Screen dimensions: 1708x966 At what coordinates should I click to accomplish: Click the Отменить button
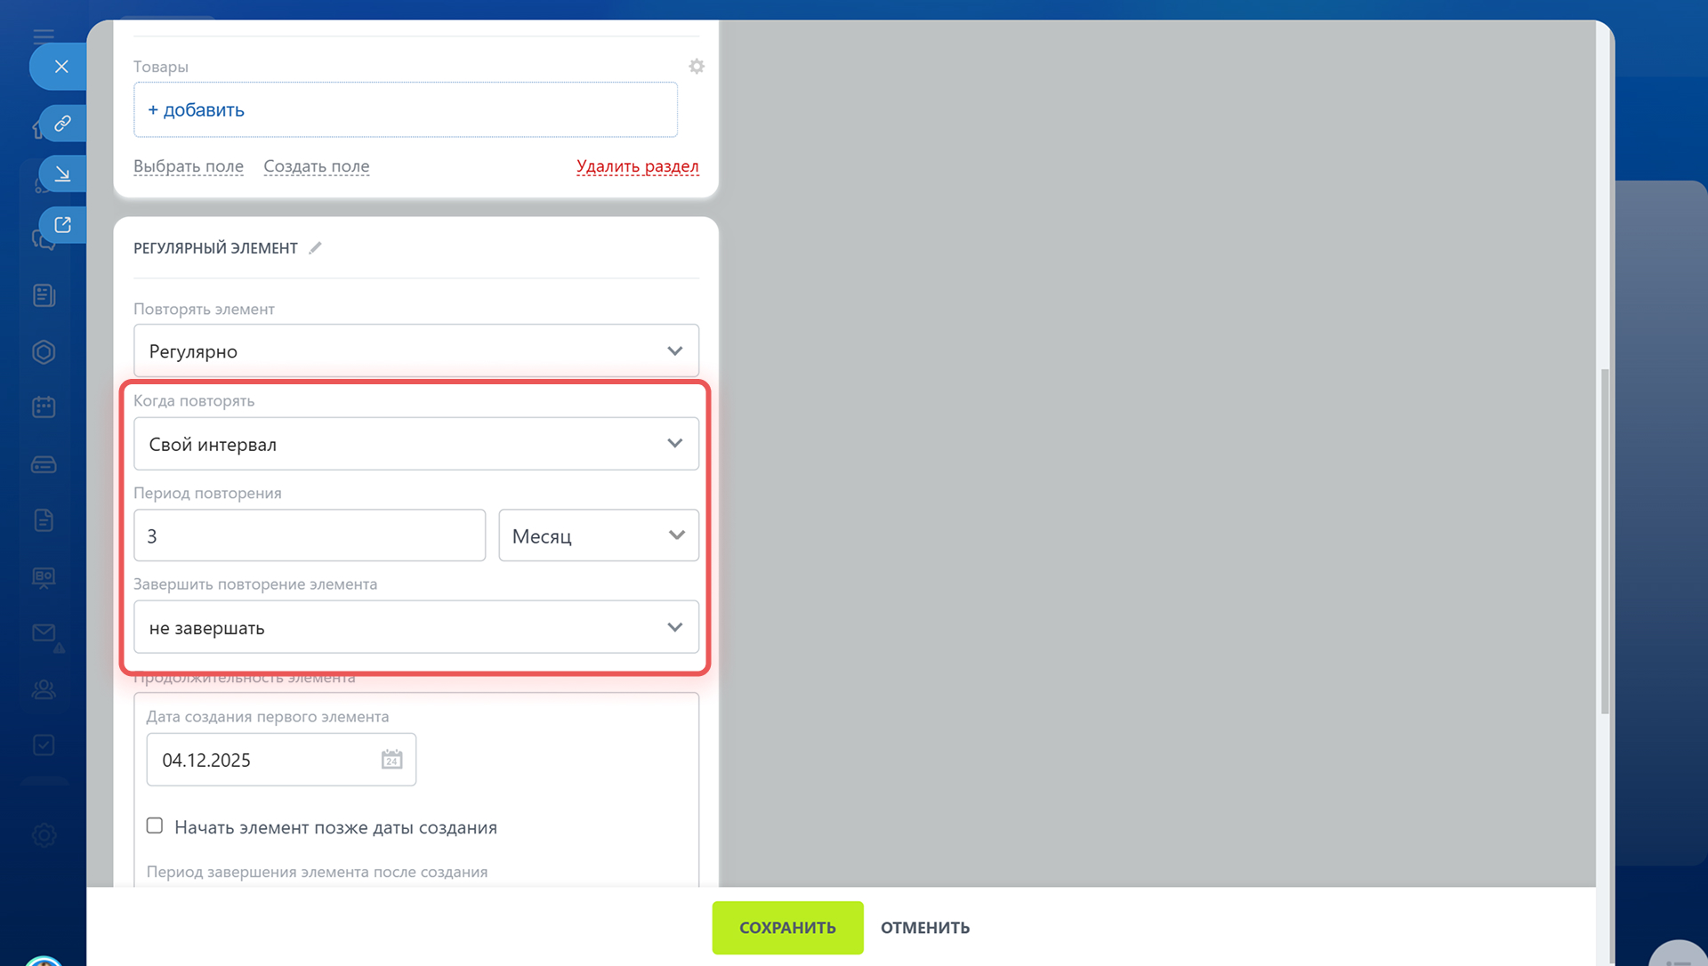pos(925,928)
